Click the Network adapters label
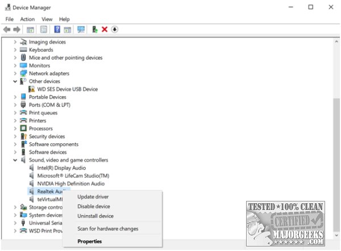The image size is (341, 251). coord(49,73)
